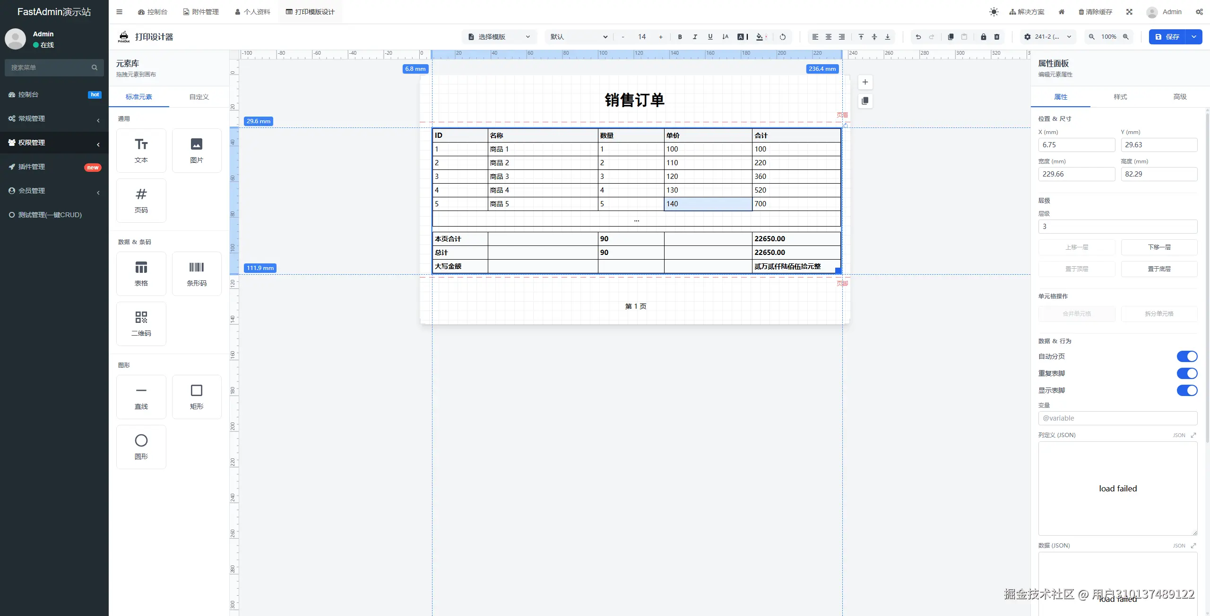Image resolution: width=1210 pixels, height=616 pixels.
Task: Click the italic formatting icon
Action: click(x=695, y=37)
